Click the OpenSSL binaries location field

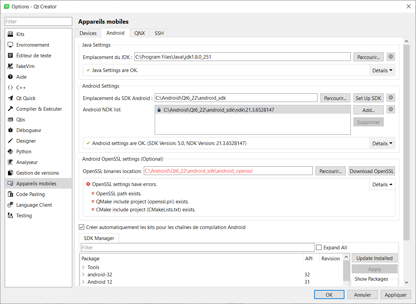[x=228, y=171]
